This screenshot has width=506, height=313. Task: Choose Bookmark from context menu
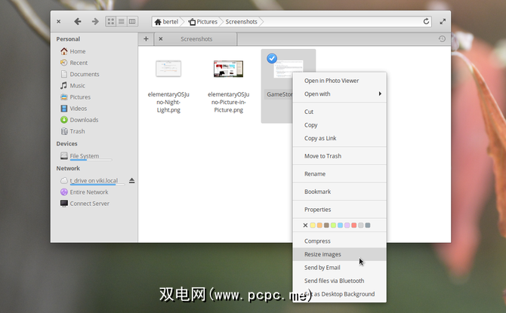[x=340, y=192]
